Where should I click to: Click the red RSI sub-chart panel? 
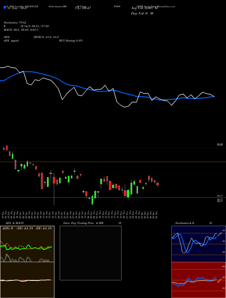click(198, 280)
